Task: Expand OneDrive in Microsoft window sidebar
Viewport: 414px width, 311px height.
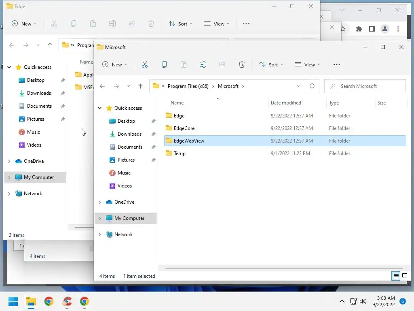Action: tap(99, 202)
